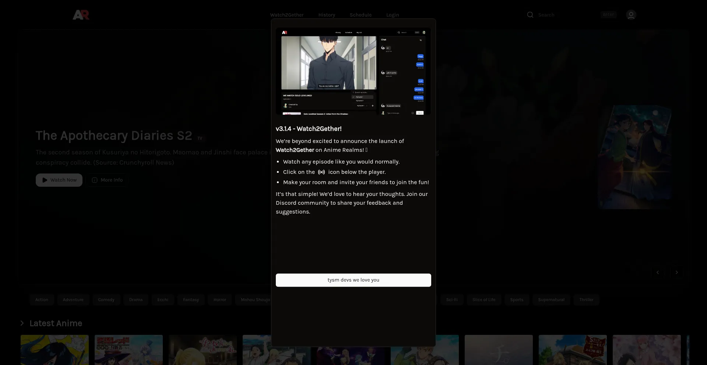This screenshot has height=365, width=707.
Task: Open the second Latest Anime card with red title
Action: (x=129, y=350)
